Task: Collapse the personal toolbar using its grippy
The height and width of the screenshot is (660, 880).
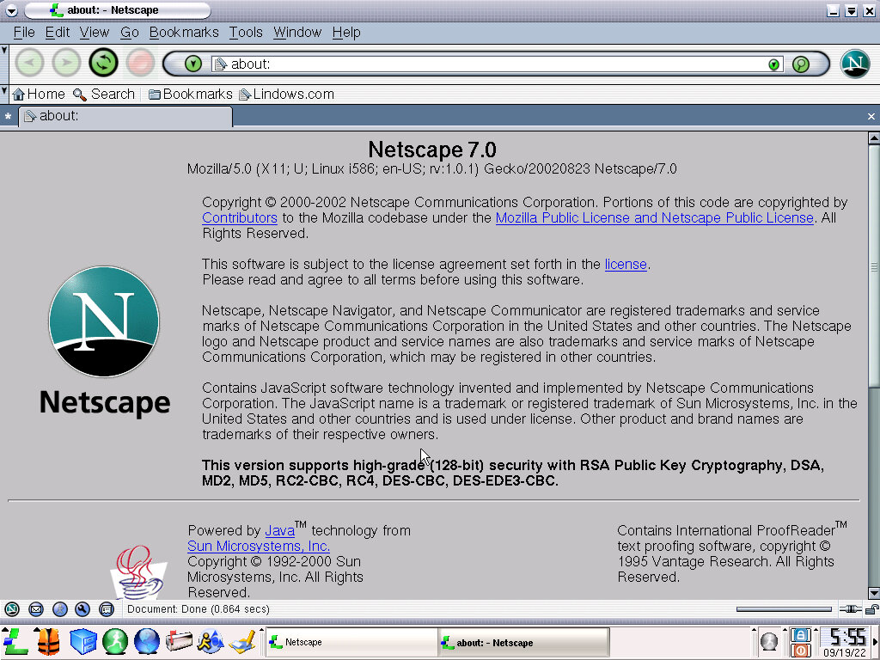Action: pos(5,94)
